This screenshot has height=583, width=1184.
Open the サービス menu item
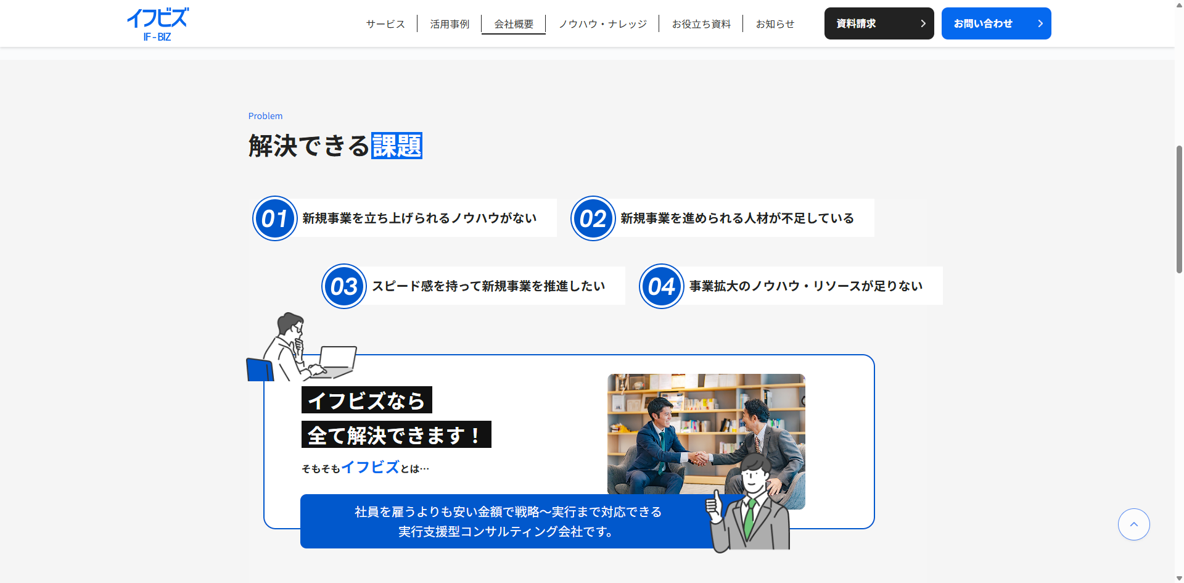pyautogui.click(x=385, y=24)
